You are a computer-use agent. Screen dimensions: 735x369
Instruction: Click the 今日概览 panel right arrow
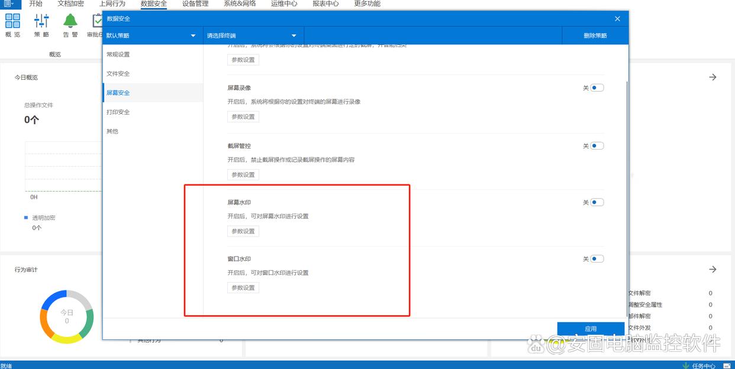point(713,77)
